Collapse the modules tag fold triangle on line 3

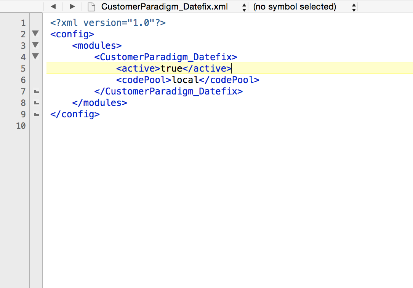[x=35, y=45]
